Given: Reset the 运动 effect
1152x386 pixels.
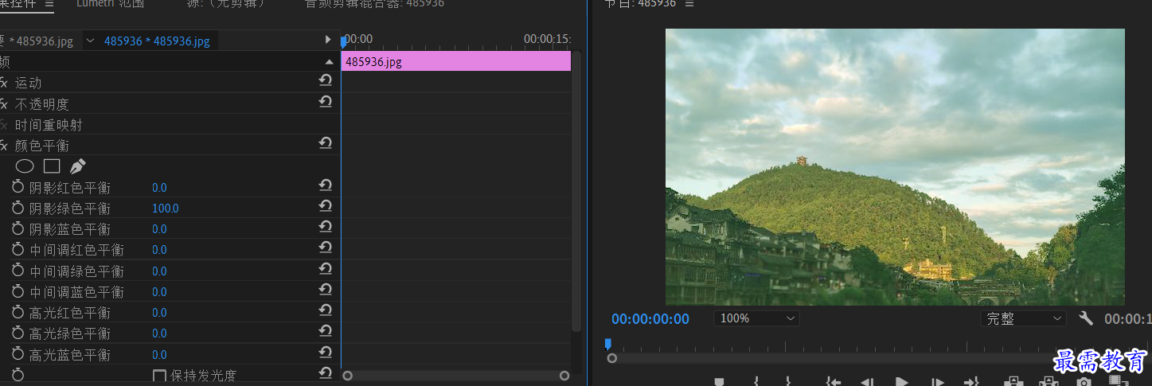Looking at the screenshot, I should click(325, 80).
